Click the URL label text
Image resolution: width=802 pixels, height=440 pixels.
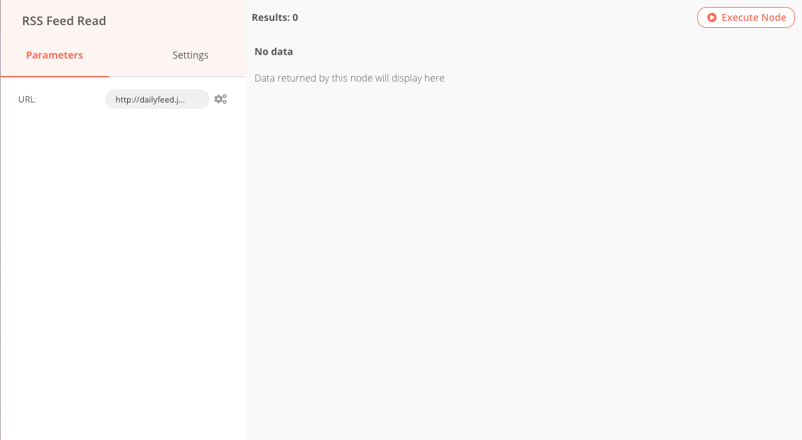click(27, 99)
